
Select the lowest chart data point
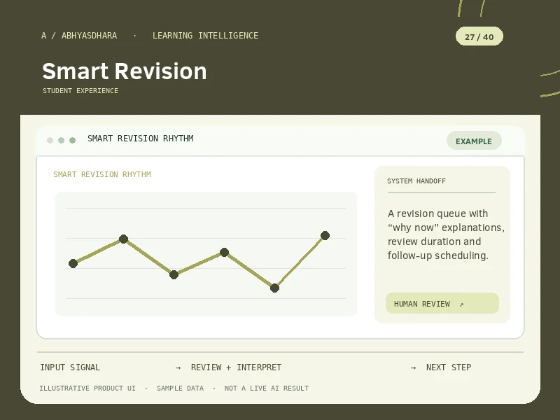[x=274, y=288]
